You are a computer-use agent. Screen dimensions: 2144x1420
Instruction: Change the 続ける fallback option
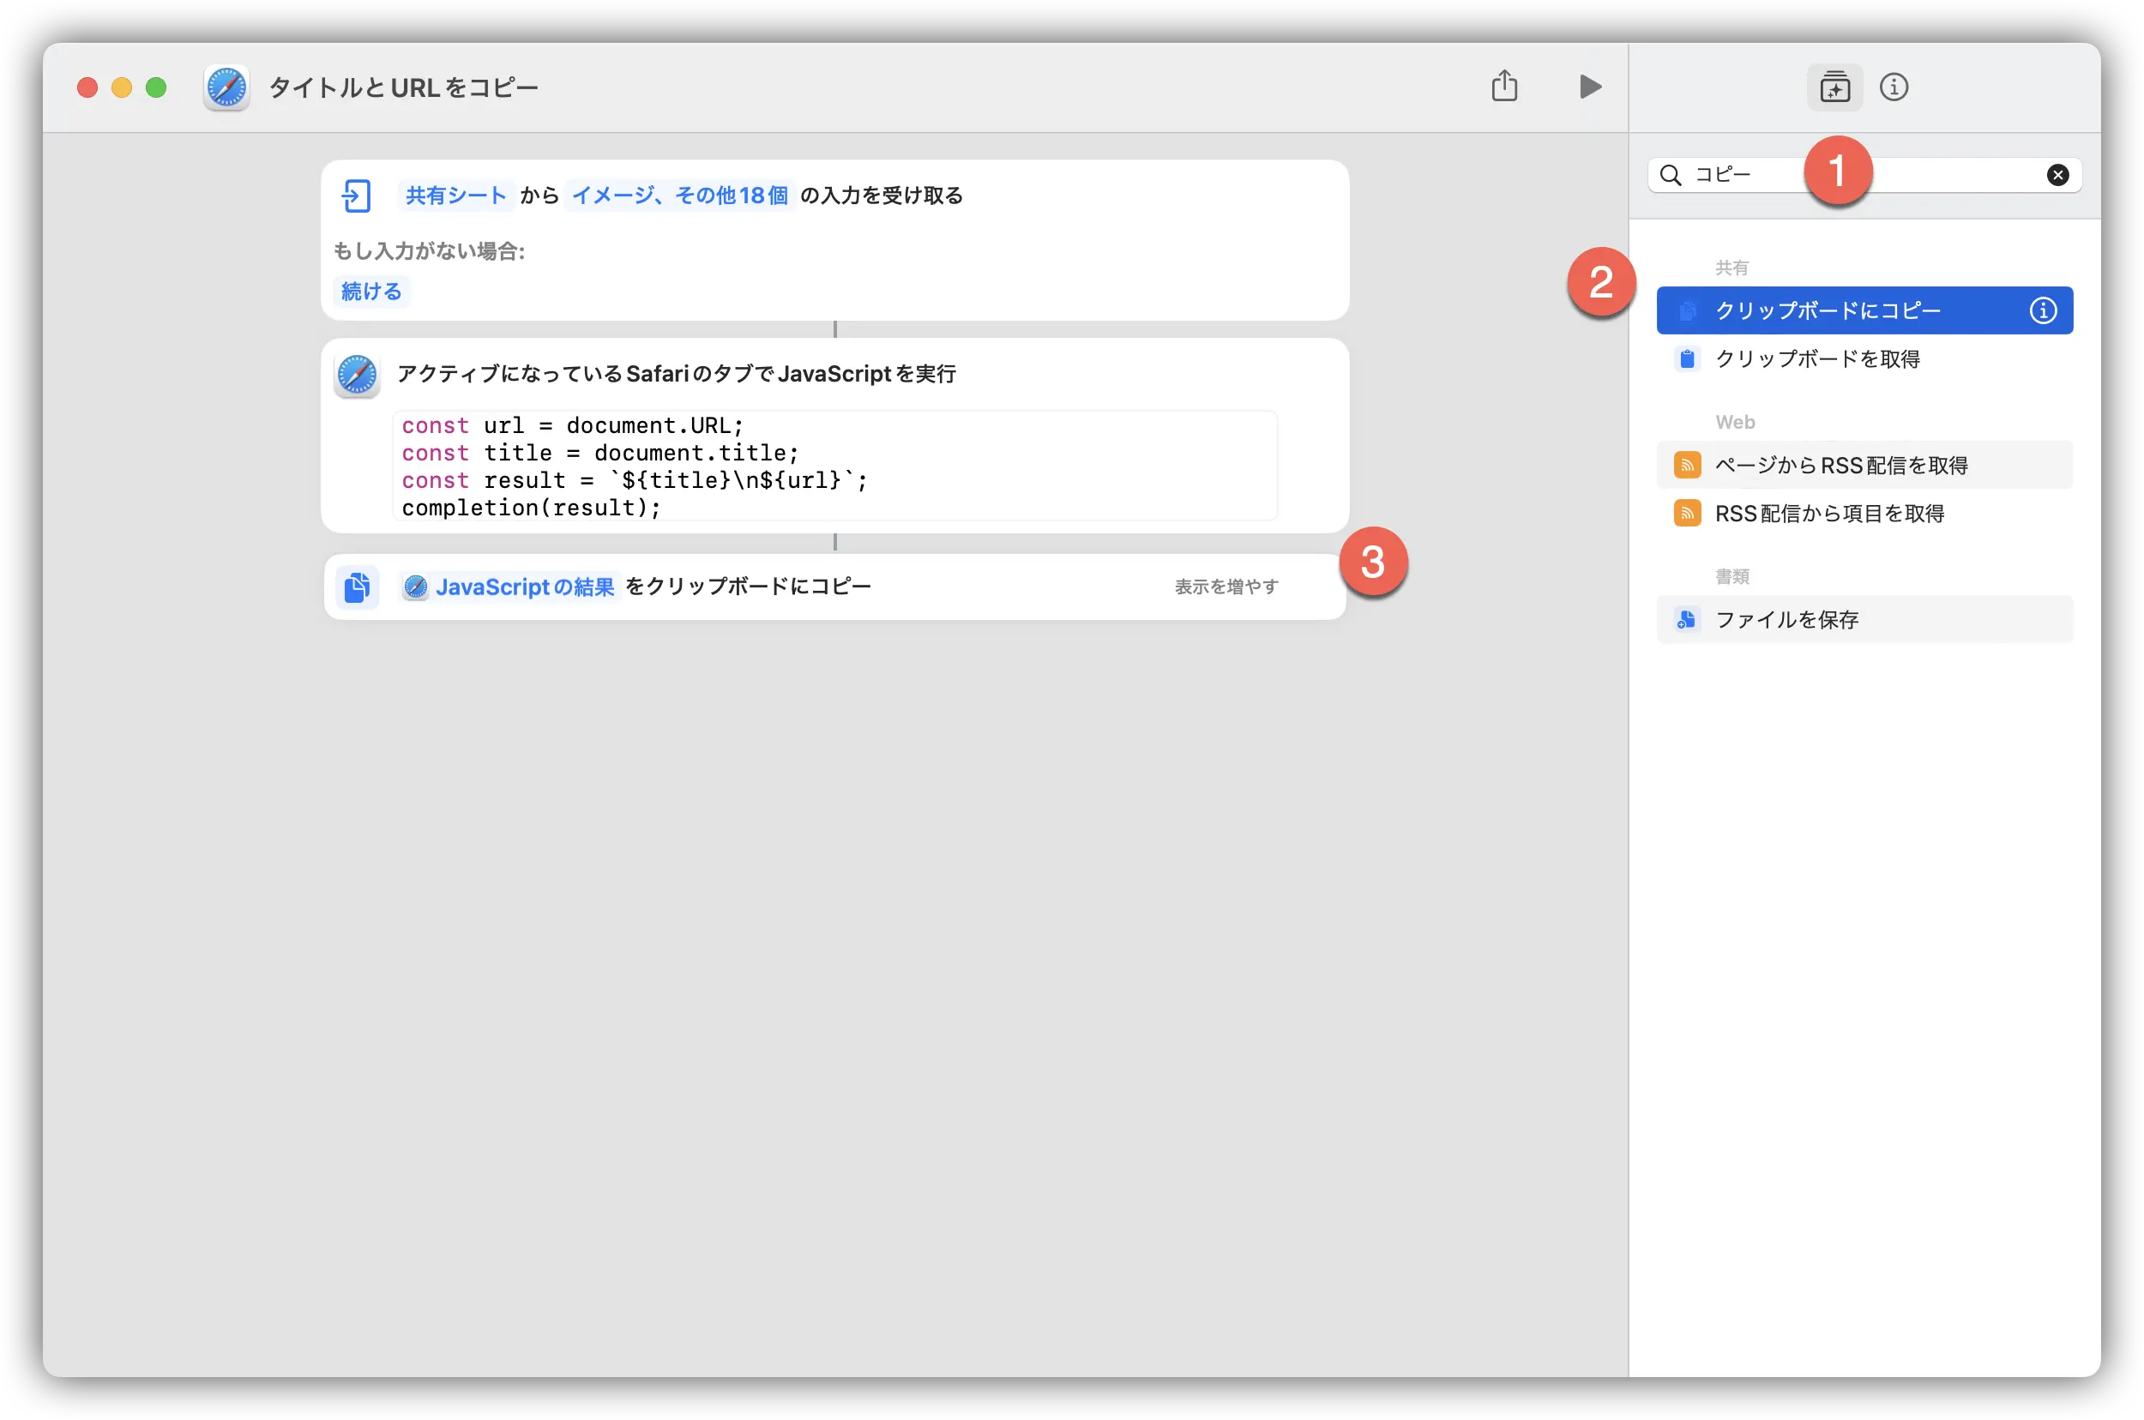tap(370, 291)
